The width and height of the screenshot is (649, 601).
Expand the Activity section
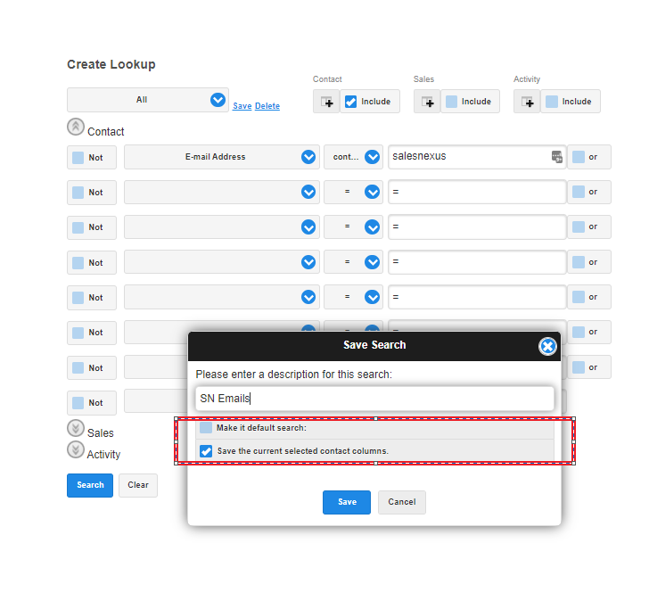tap(75, 450)
